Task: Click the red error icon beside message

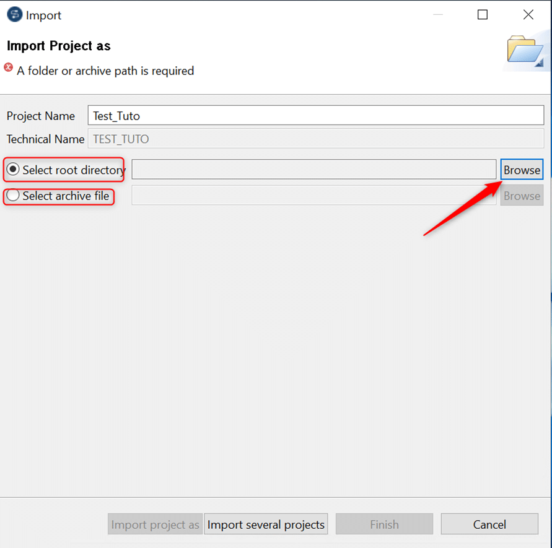Action: [9, 67]
